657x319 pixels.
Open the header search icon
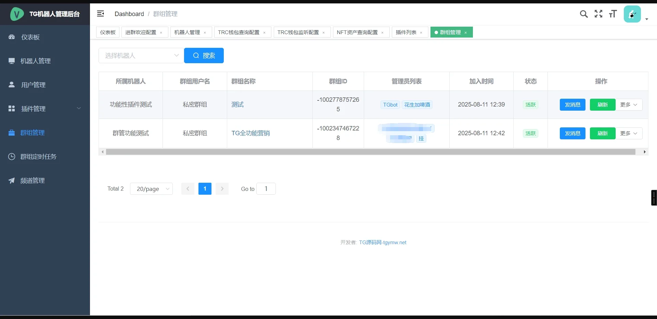click(584, 14)
